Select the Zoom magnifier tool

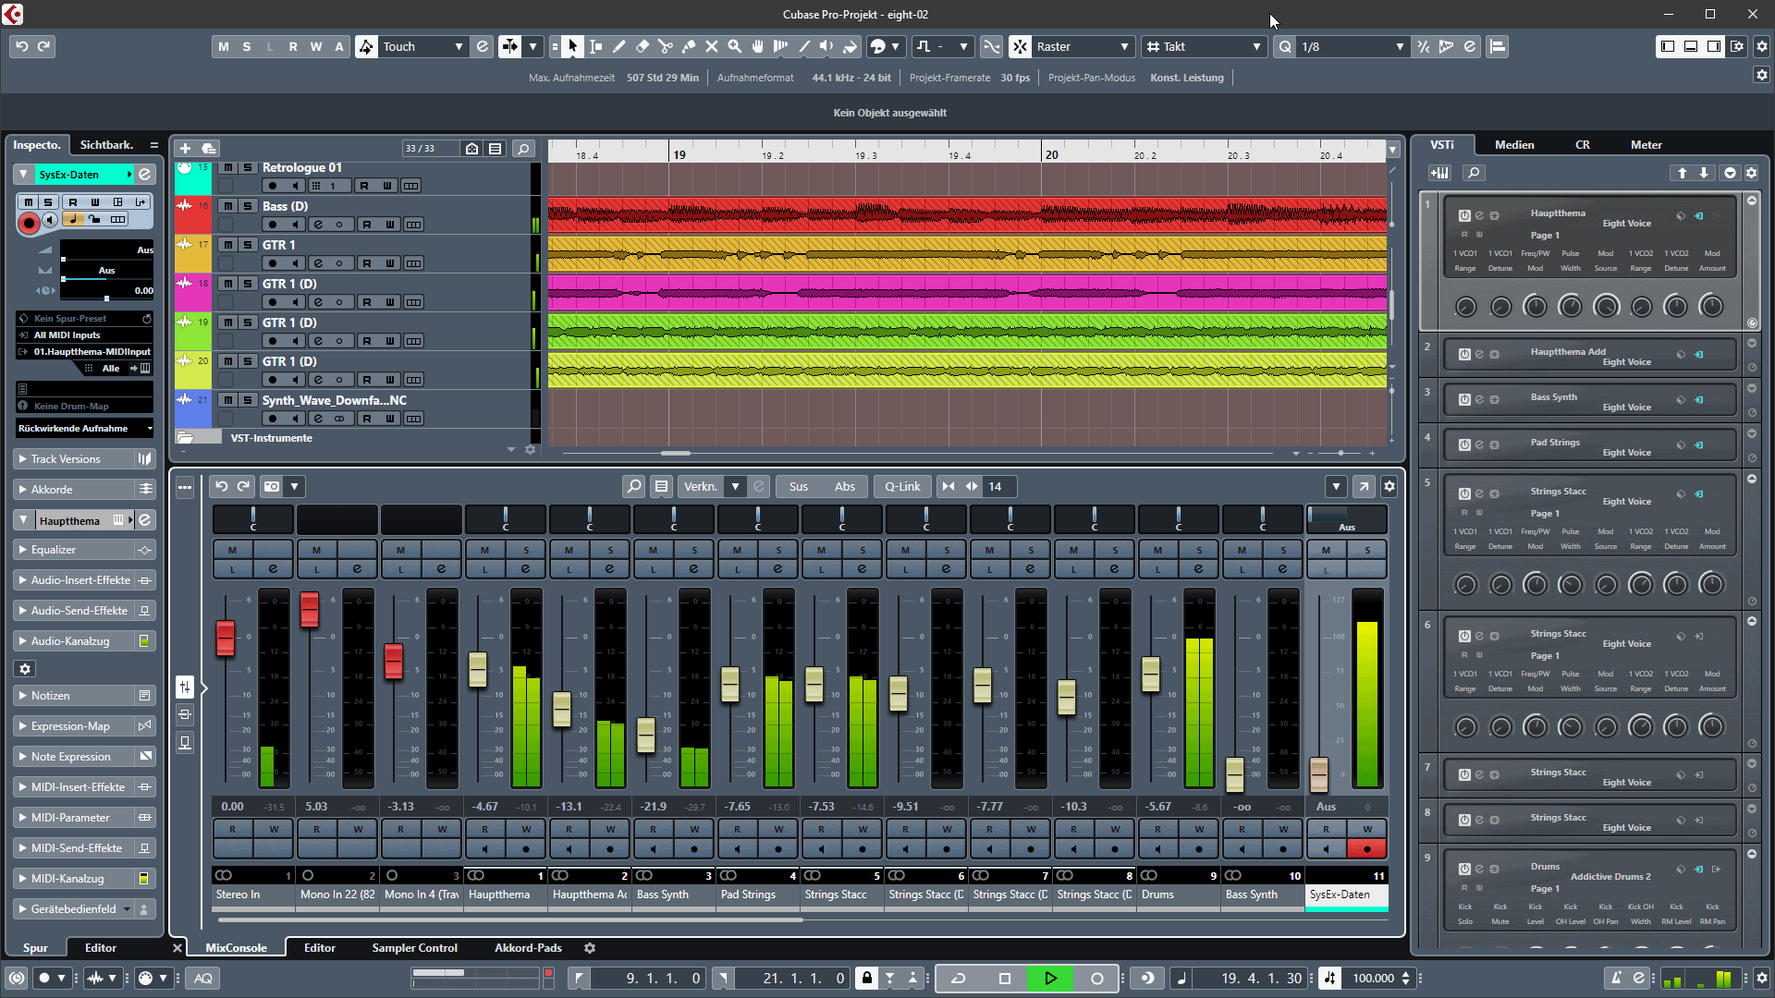click(x=735, y=46)
